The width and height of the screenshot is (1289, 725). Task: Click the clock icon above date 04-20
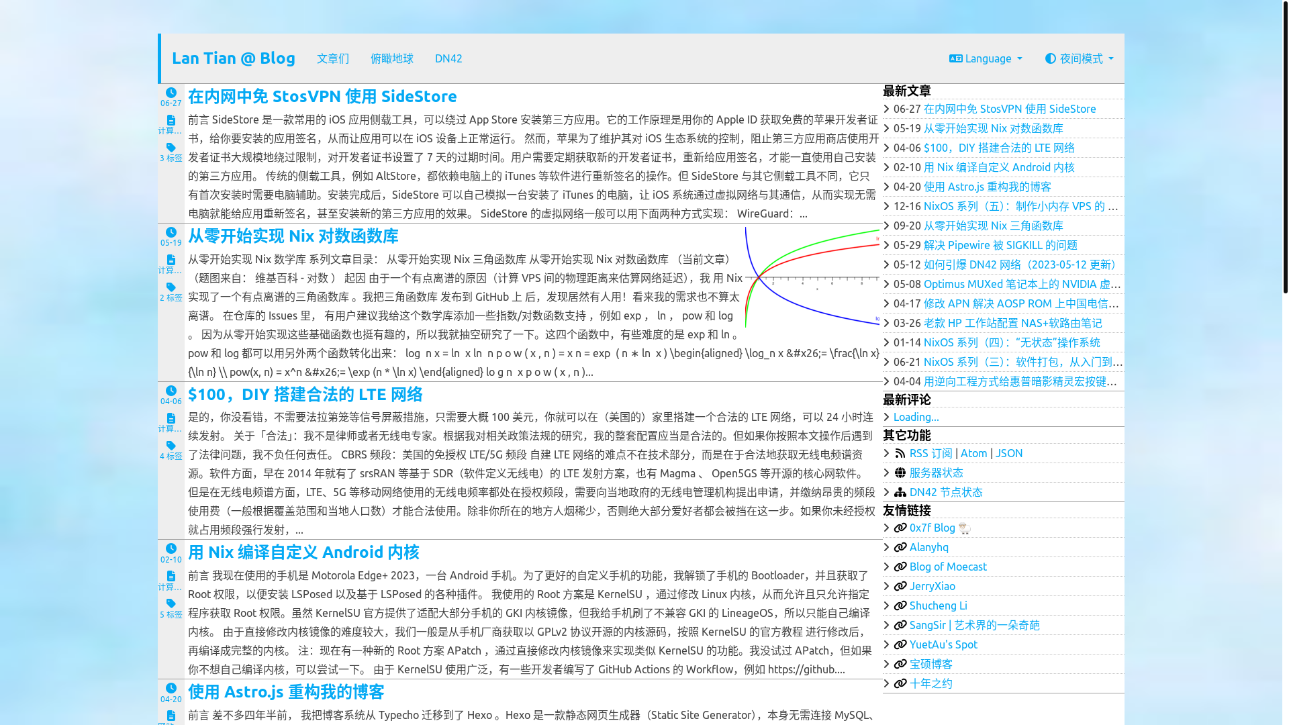click(171, 688)
